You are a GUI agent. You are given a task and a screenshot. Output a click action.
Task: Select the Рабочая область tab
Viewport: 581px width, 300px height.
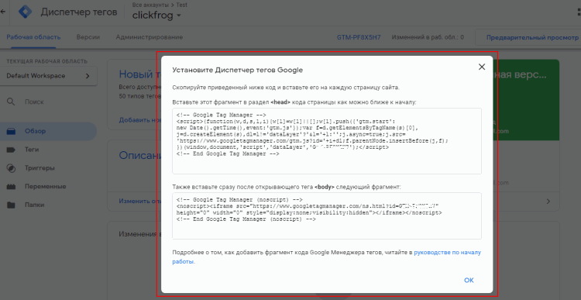click(33, 37)
